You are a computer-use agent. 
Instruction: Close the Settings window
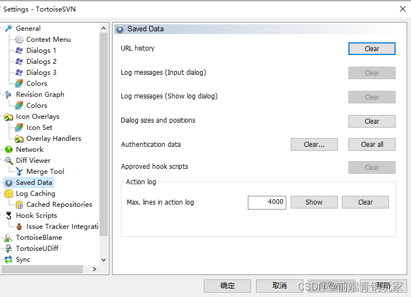point(403,9)
